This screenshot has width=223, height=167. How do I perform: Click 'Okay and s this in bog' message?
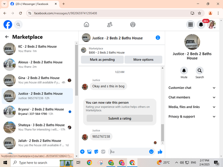coord(108,86)
